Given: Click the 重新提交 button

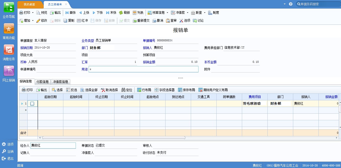Looking at the screenshot, I should 141,21.
